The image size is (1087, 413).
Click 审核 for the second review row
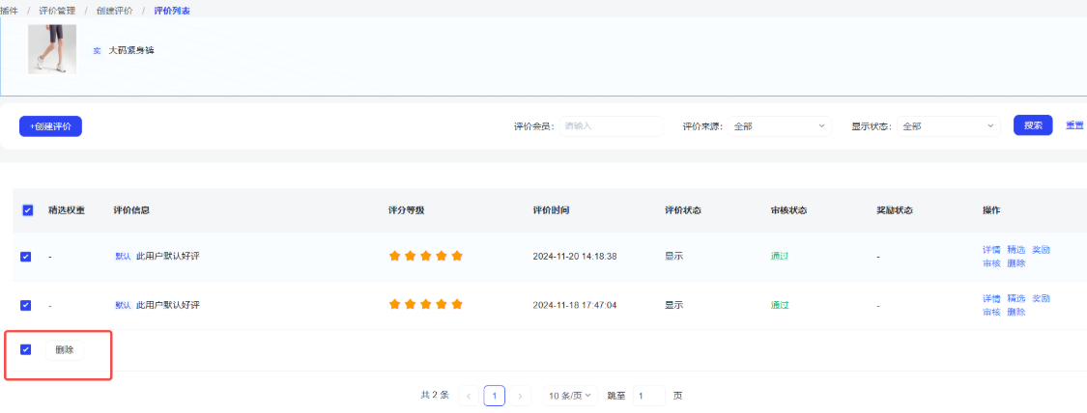[x=991, y=312]
